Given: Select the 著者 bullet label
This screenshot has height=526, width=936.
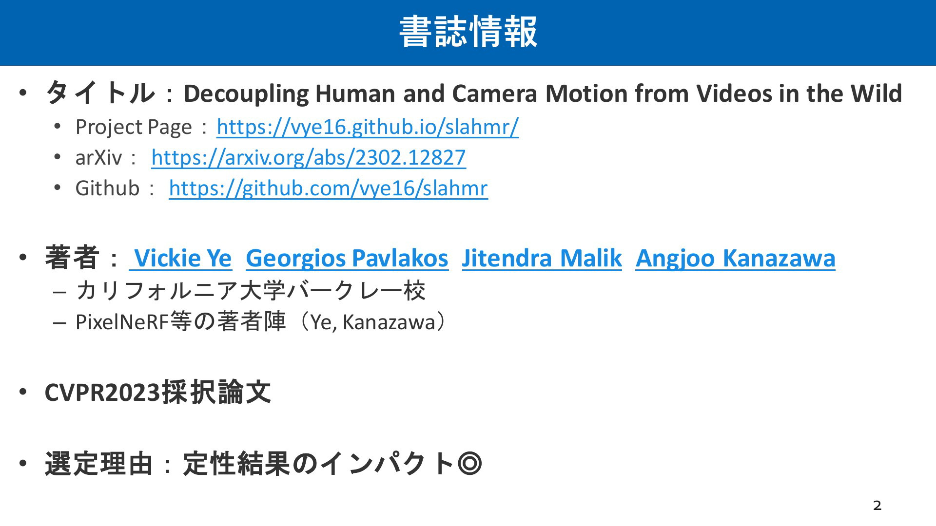Looking at the screenshot, I should pyautogui.click(x=72, y=257).
